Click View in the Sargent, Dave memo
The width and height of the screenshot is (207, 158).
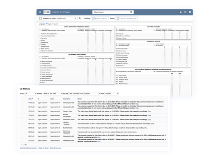[x=149, y=111]
